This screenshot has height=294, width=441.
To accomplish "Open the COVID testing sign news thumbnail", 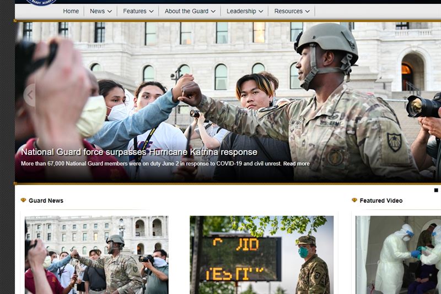I will pyautogui.click(x=261, y=255).
